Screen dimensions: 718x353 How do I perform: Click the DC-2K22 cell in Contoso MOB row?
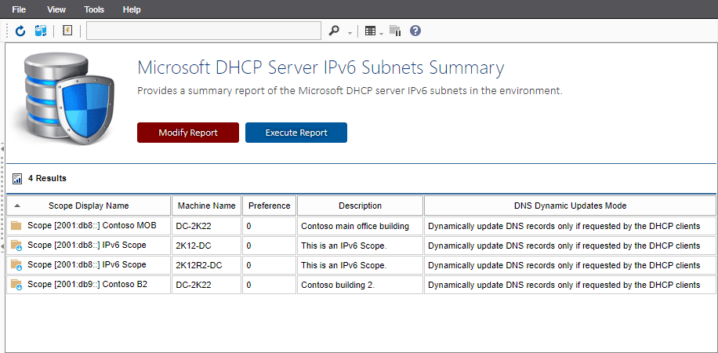[206, 226]
